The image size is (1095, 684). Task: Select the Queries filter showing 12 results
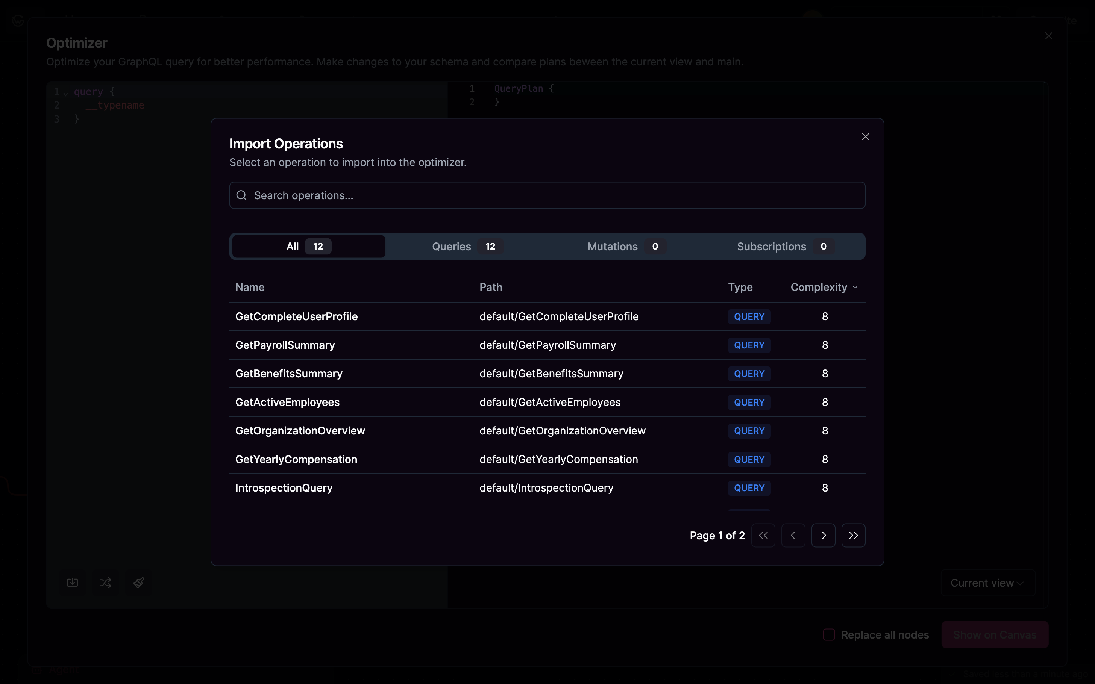(465, 247)
